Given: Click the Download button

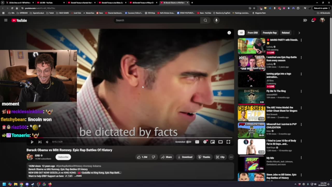Looking at the screenshot, I should (185, 157).
